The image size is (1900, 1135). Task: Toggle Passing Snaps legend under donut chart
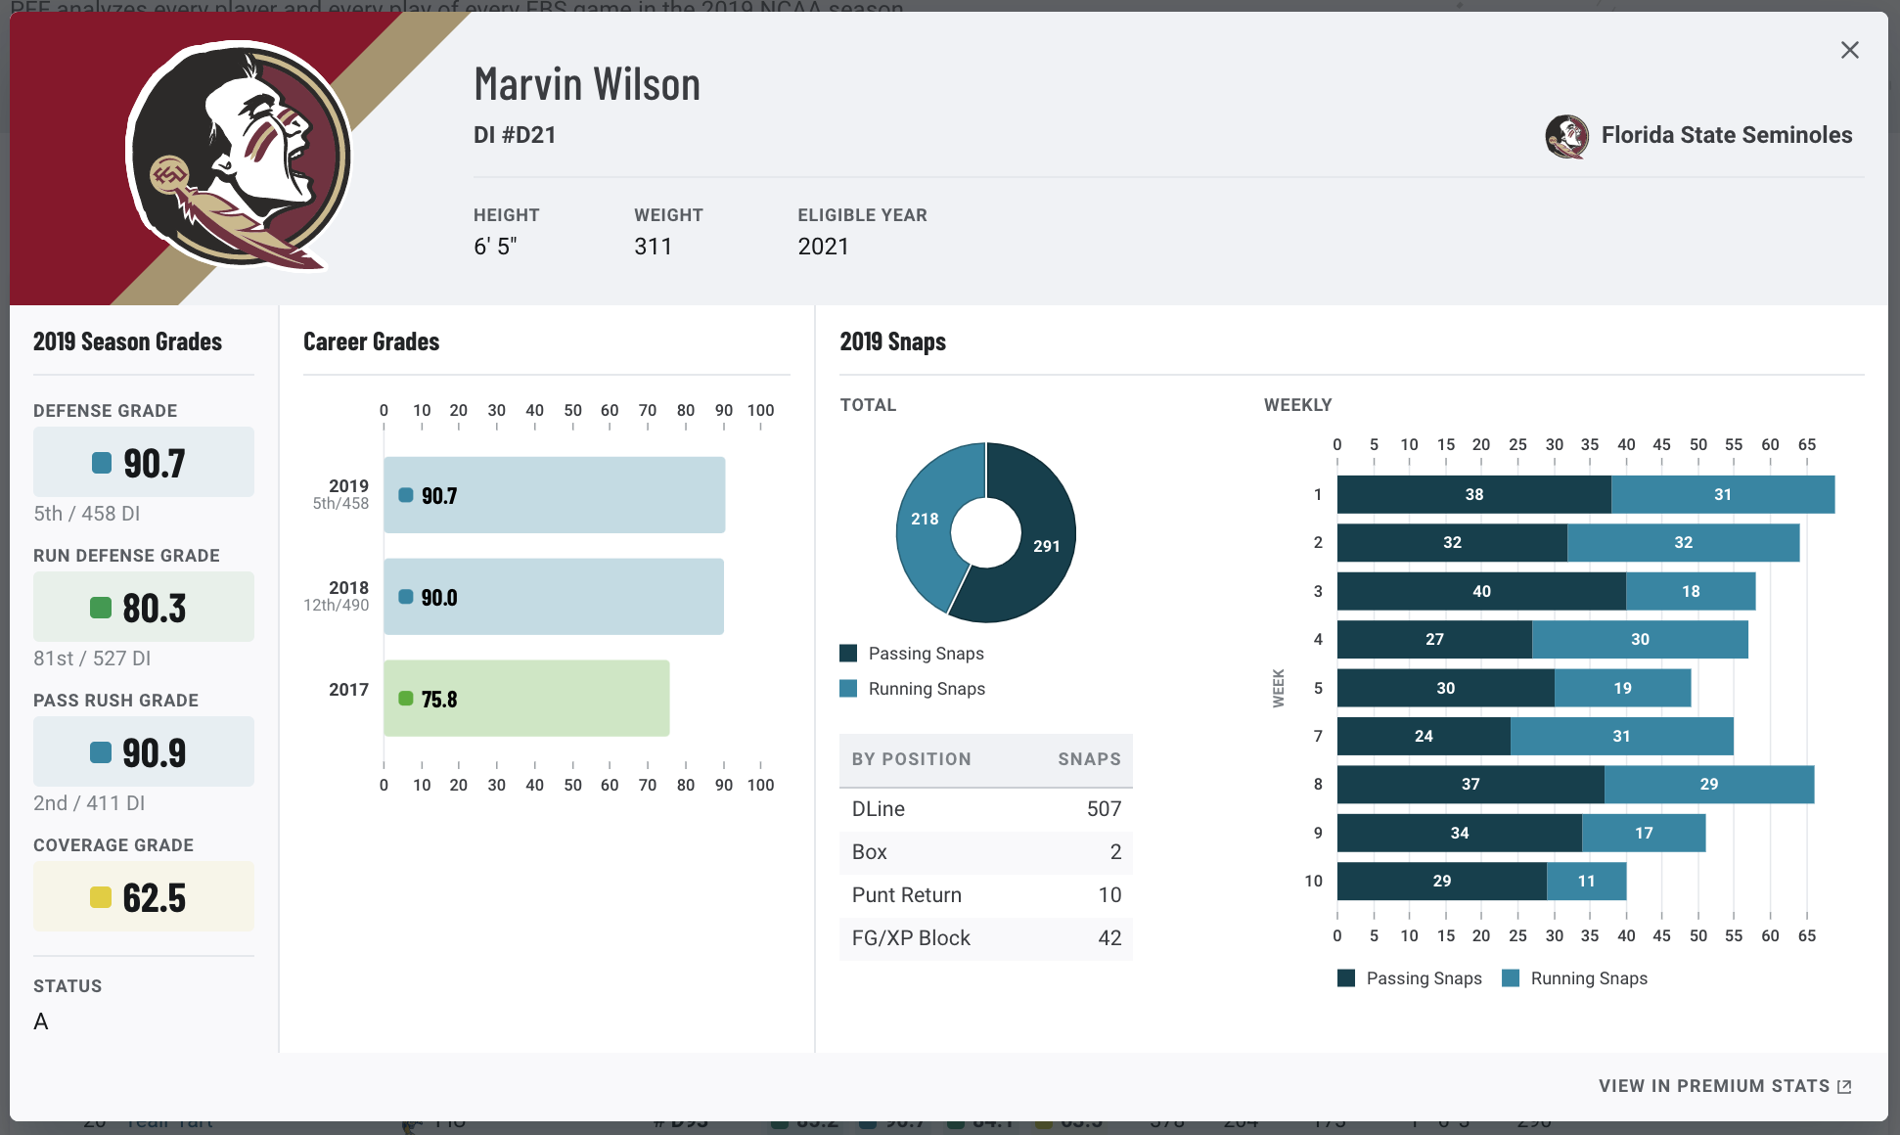pyautogui.click(x=912, y=654)
